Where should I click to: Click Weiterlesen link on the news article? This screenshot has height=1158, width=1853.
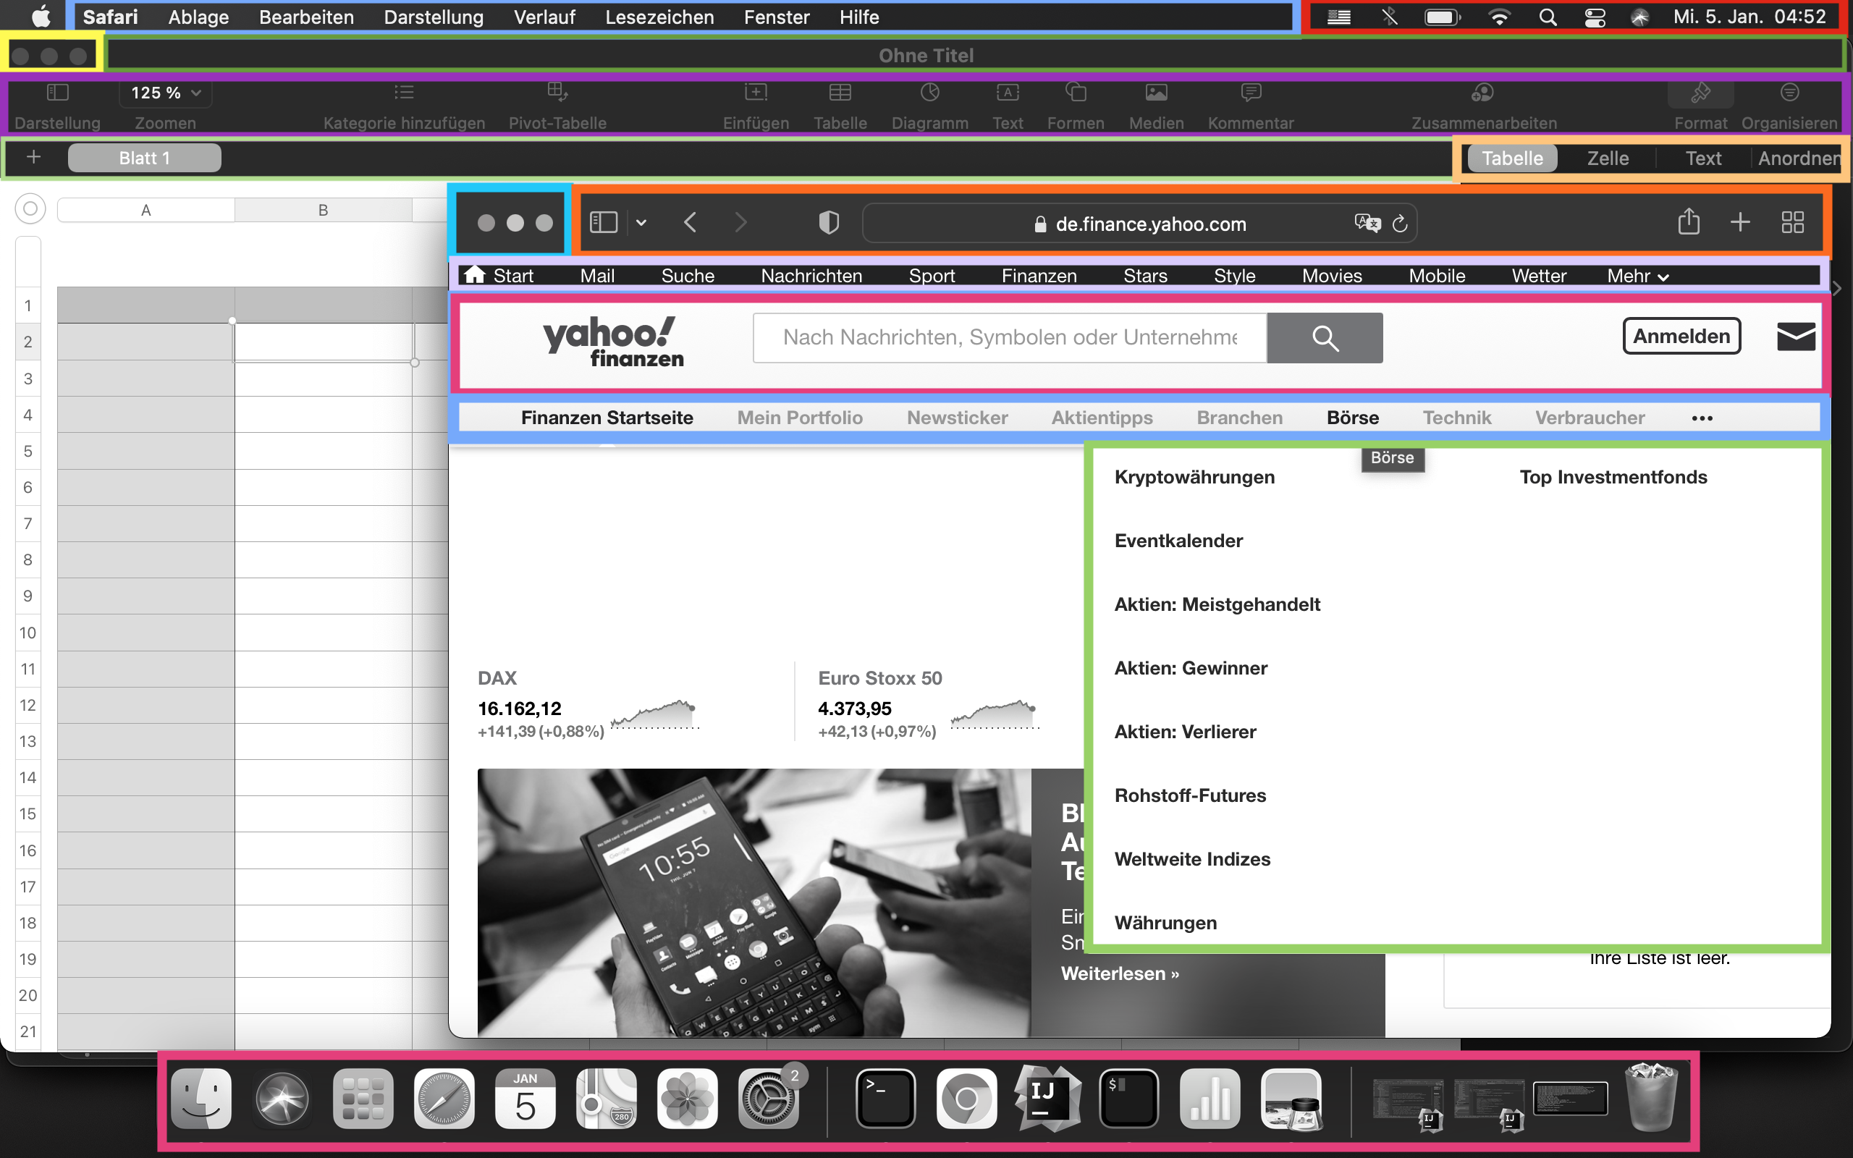pos(1118,974)
